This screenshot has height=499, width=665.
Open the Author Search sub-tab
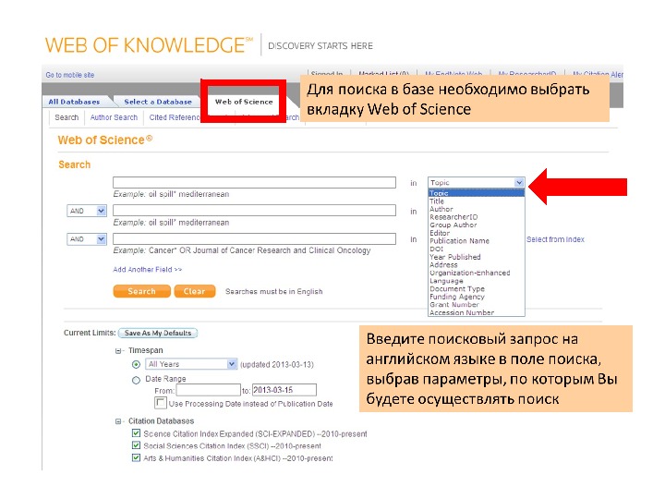click(114, 117)
